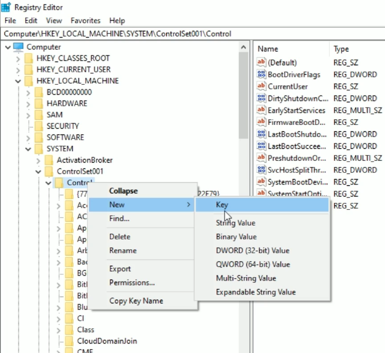
Task: Click the Registry Editor app icon in title bar
Action: coord(6,7)
